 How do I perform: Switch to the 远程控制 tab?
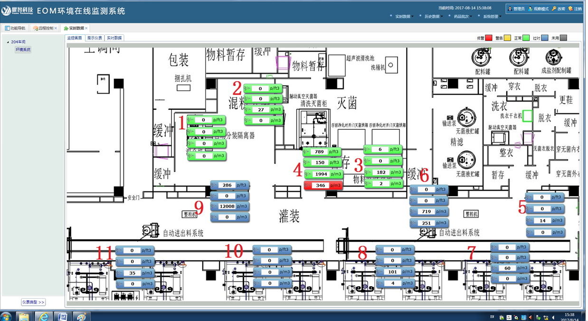click(46, 28)
